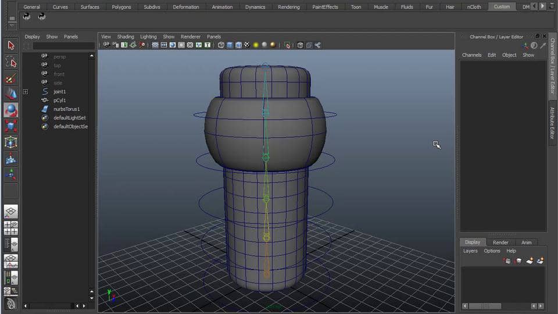This screenshot has width=558, height=314.
Task: Switch to the Polygons shelf tab
Action: coord(121,7)
